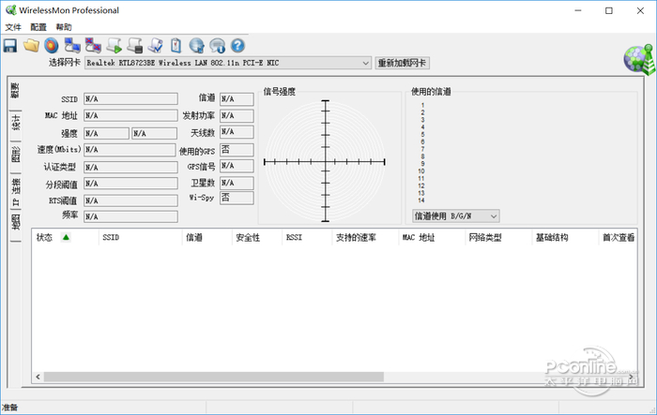Click the second 强度 value field
657x415 pixels.
tap(154, 133)
